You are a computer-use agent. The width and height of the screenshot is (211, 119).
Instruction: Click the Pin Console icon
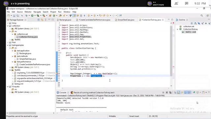point(194,93)
